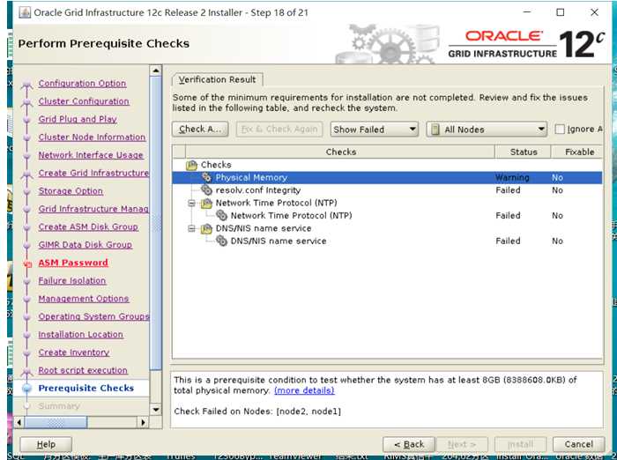
Task: Go to Cluster Node Information step
Action: [92, 137]
